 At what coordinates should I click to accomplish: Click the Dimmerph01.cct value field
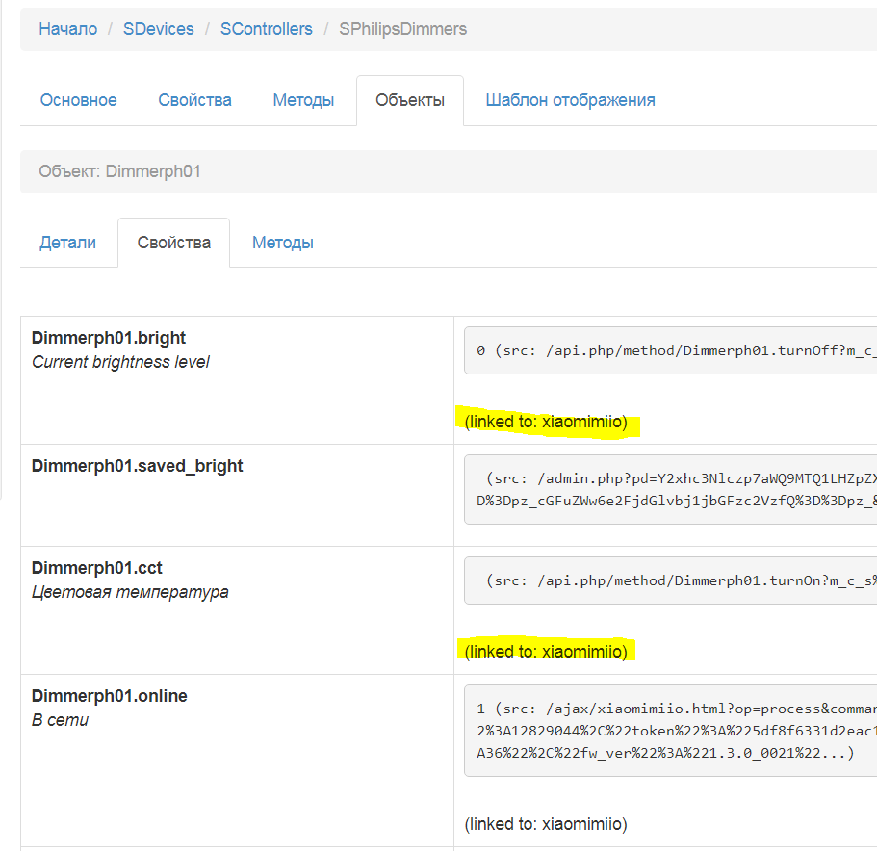(670, 580)
